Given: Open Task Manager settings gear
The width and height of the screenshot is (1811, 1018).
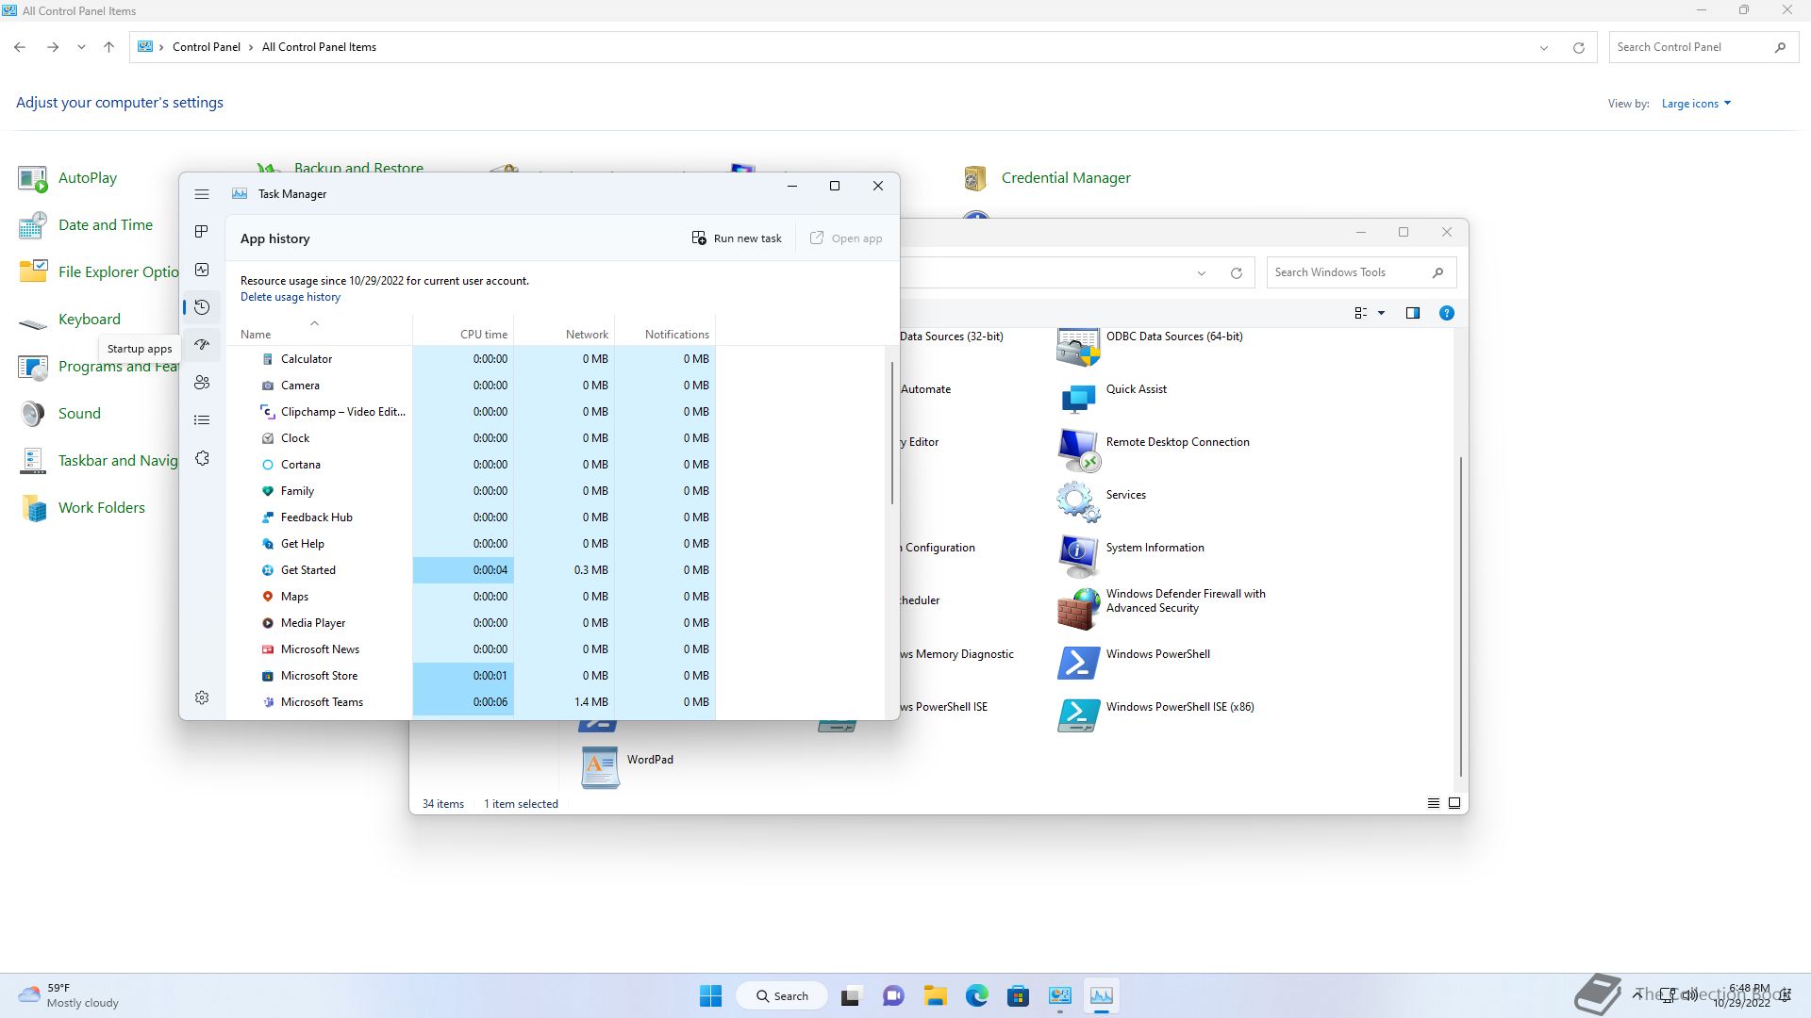Looking at the screenshot, I should point(202,698).
